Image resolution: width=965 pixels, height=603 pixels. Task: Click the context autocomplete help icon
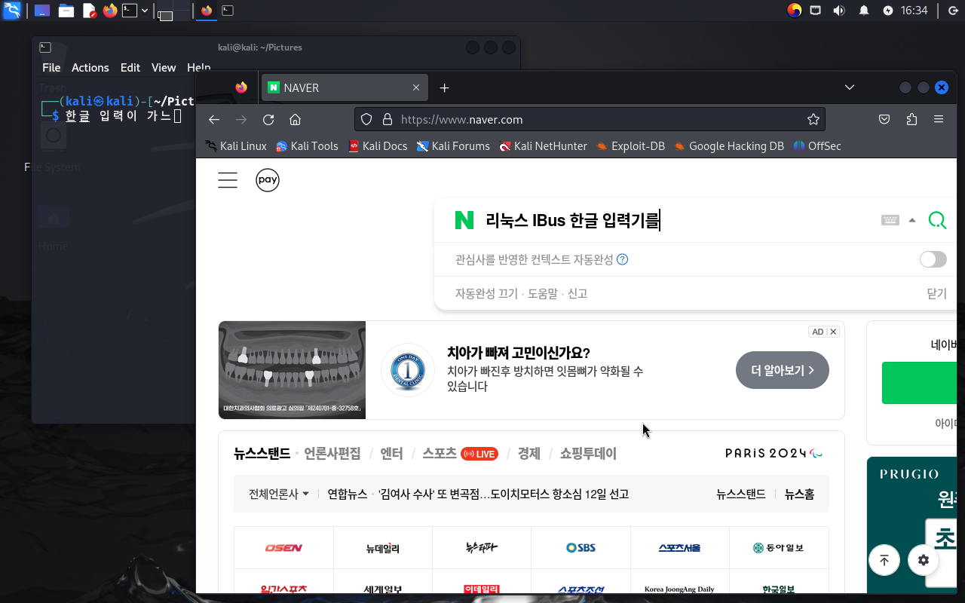point(623,259)
